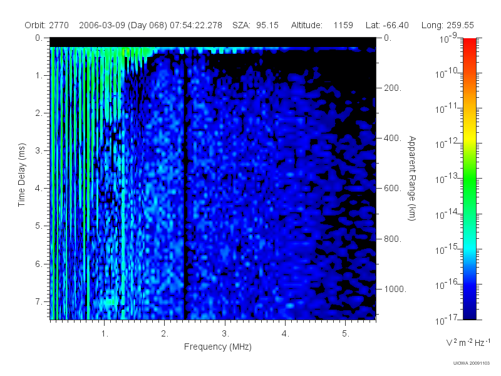
Task: Click the date '2006-03-09 (Day 068)' text
Action: point(123,25)
